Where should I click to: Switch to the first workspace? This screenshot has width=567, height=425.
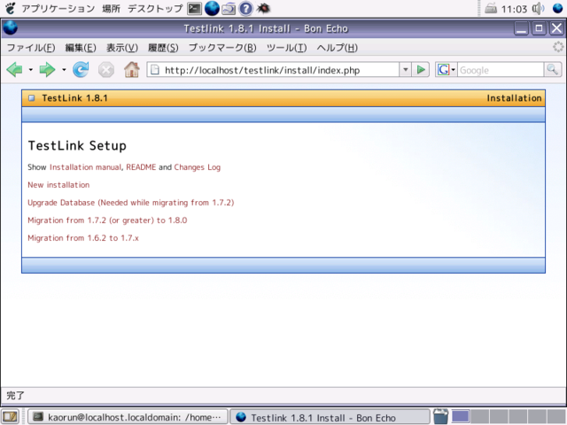[x=460, y=417]
